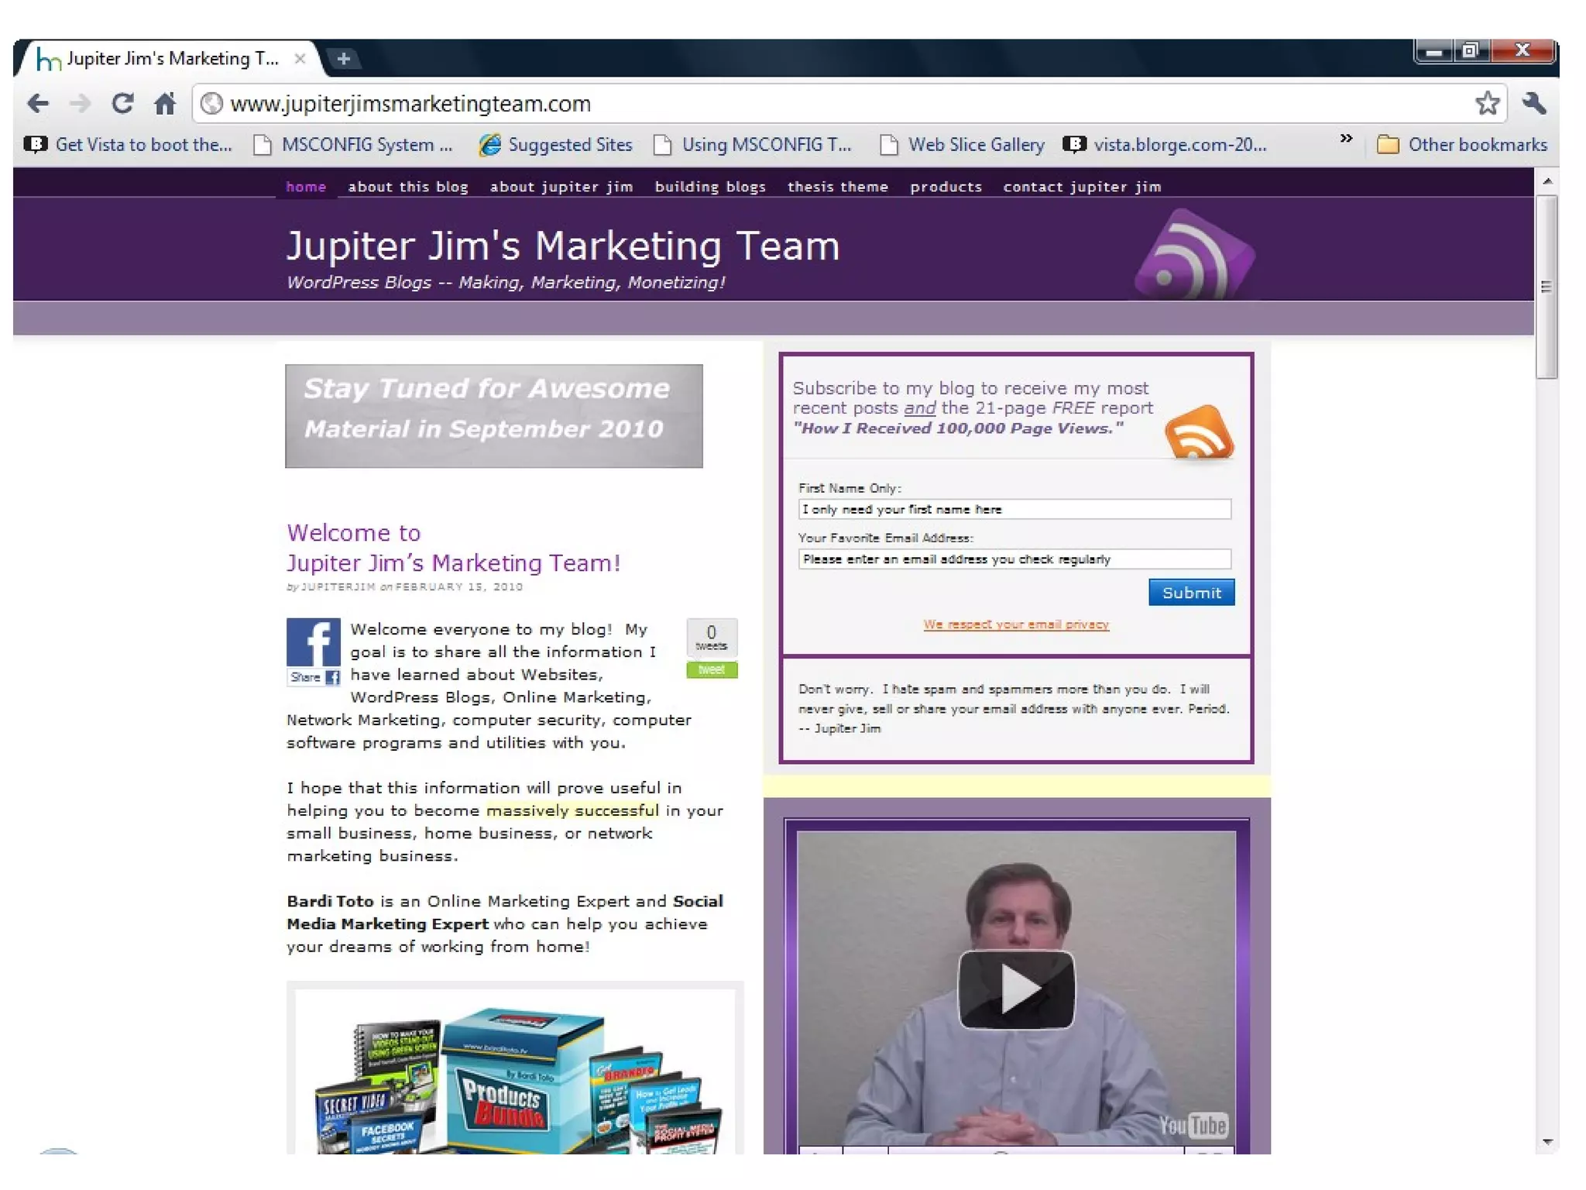Image resolution: width=1586 pixels, height=1190 pixels.
Task: Click the First Name input field
Action: click(1014, 509)
